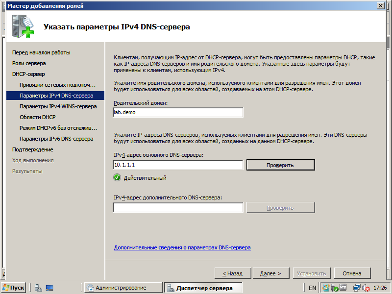The height and width of the screenshot is (294, 392).
Task: Click the IPv4-адрес дополнительного DNS-сервера label
Action: tap(168, 197)
